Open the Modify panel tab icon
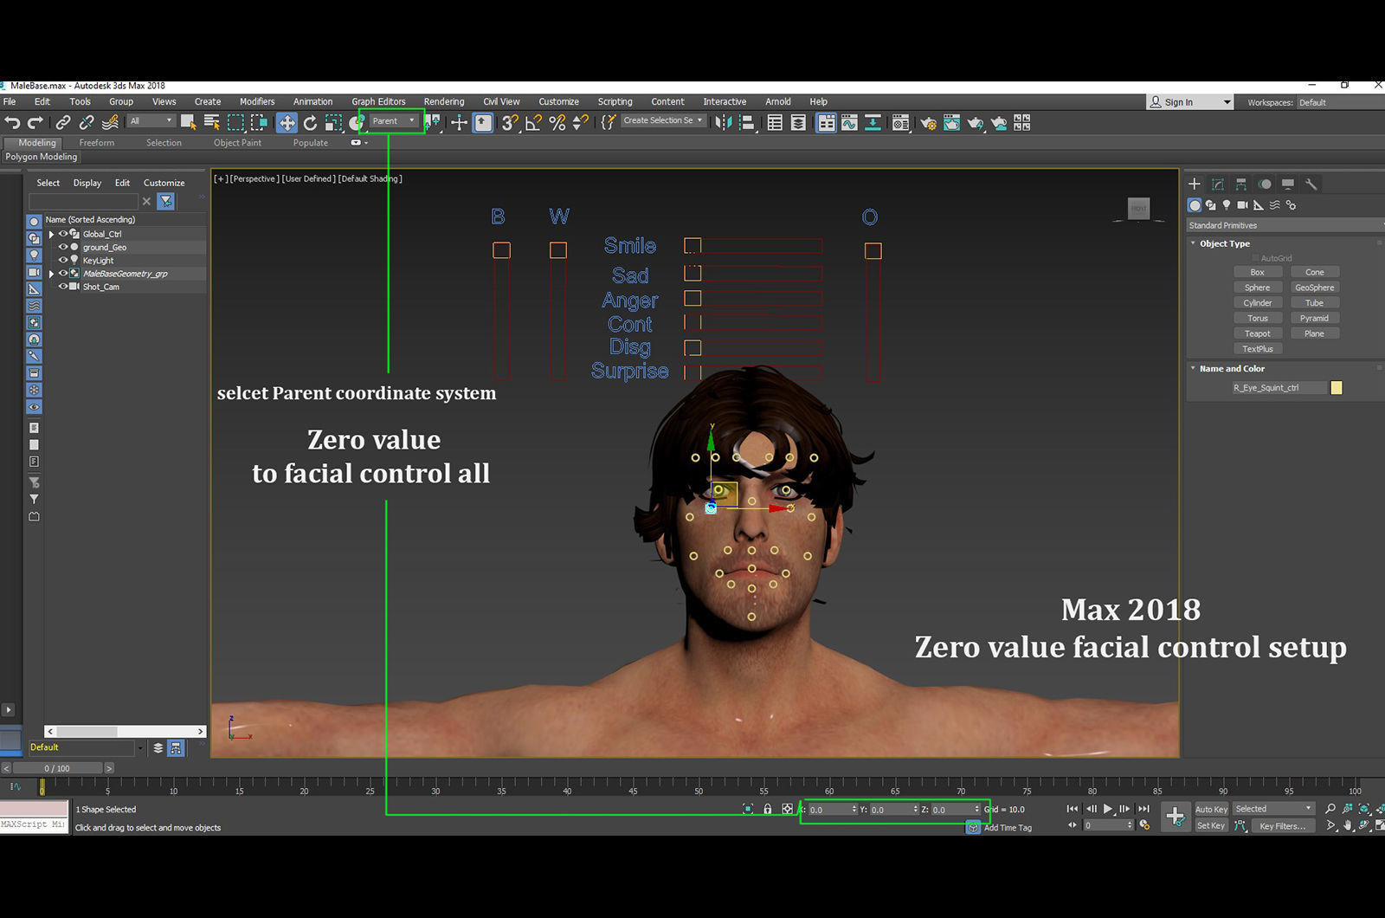This screenshot has height=918, width=1385. tap(1218, 184)
